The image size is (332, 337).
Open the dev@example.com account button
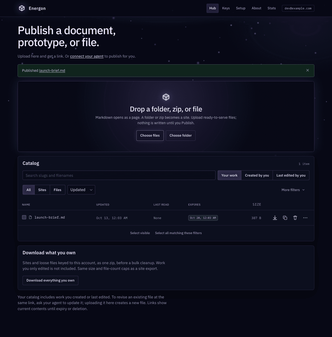click(298, 8)
